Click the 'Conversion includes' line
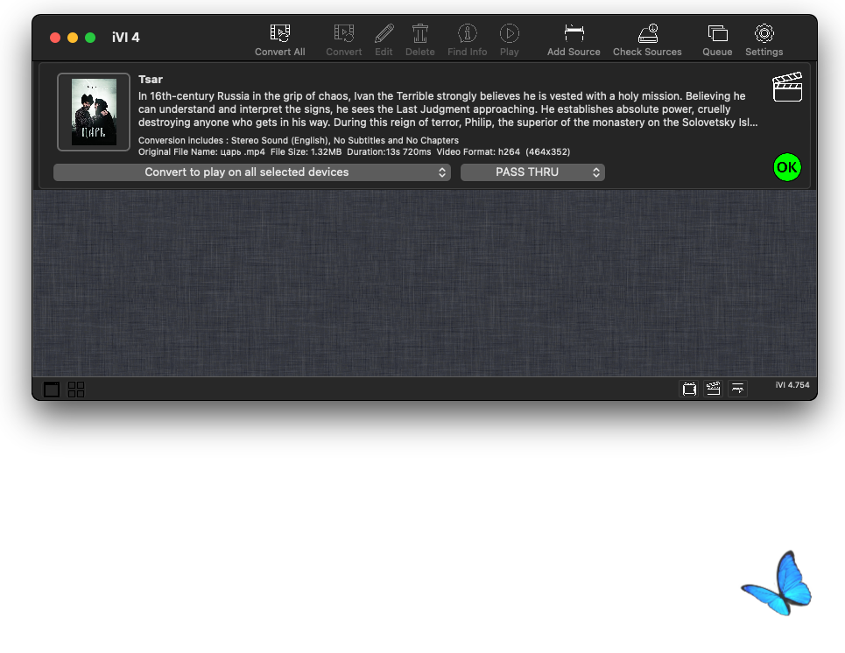Viewport: 845px width, 653px height. point(299,141)
